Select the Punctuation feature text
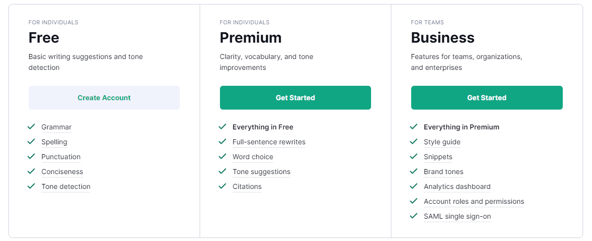Image resolution: width=592 pixels, height=241 pixels. point(61,157)
